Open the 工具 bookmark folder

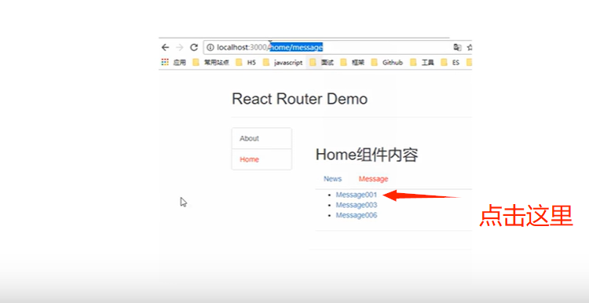pyautogui.click(x=423, y=63)
